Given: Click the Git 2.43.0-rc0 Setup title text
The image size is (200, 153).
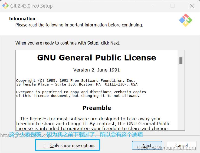Looking at the screenshot, I should tap(31, 6).
